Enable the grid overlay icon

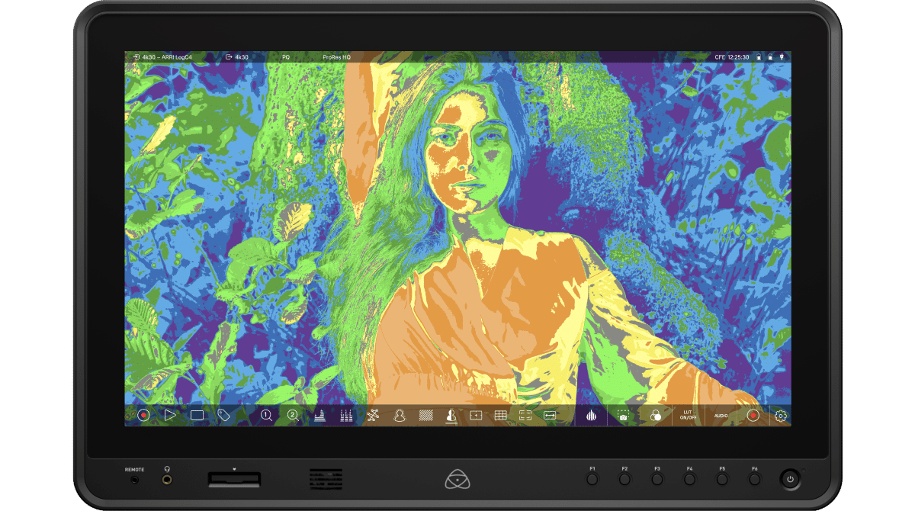(x=500, y=416)
